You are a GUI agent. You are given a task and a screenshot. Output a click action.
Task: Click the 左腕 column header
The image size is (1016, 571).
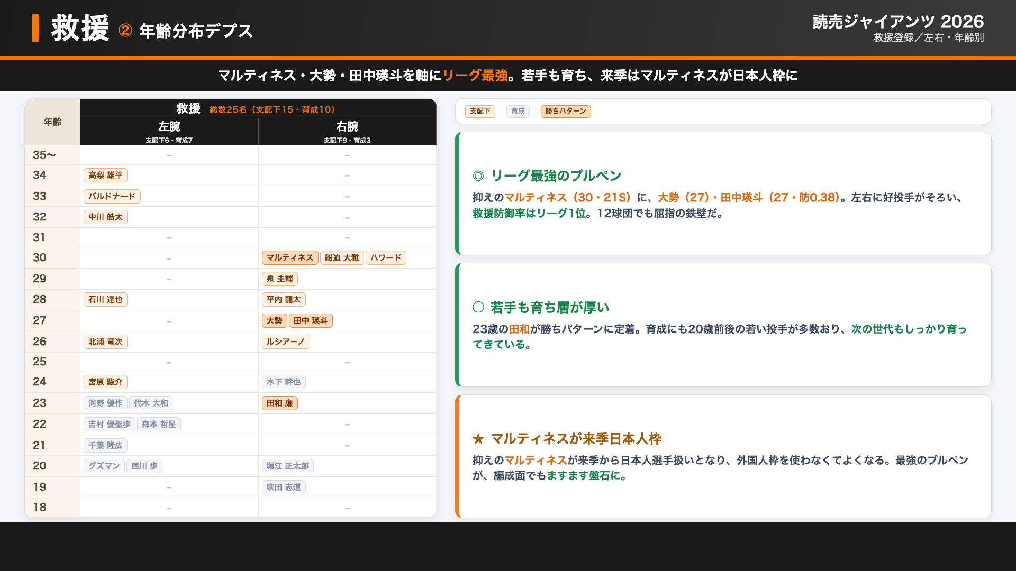point(169,132)
